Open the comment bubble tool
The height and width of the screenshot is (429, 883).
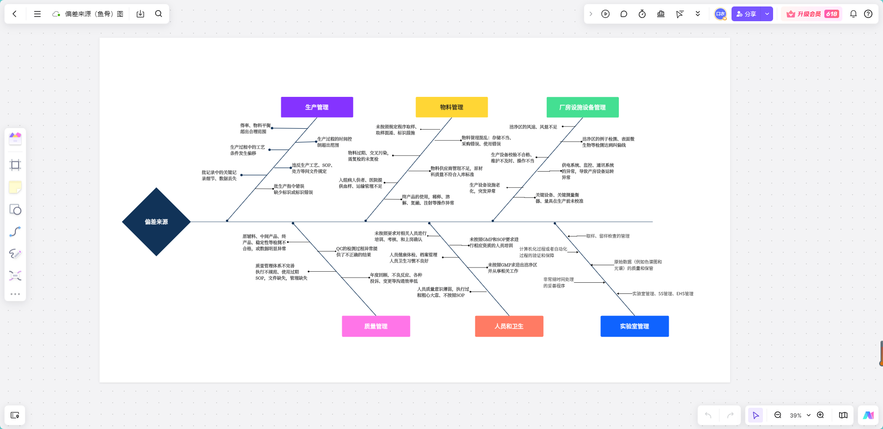click(624, 14)
